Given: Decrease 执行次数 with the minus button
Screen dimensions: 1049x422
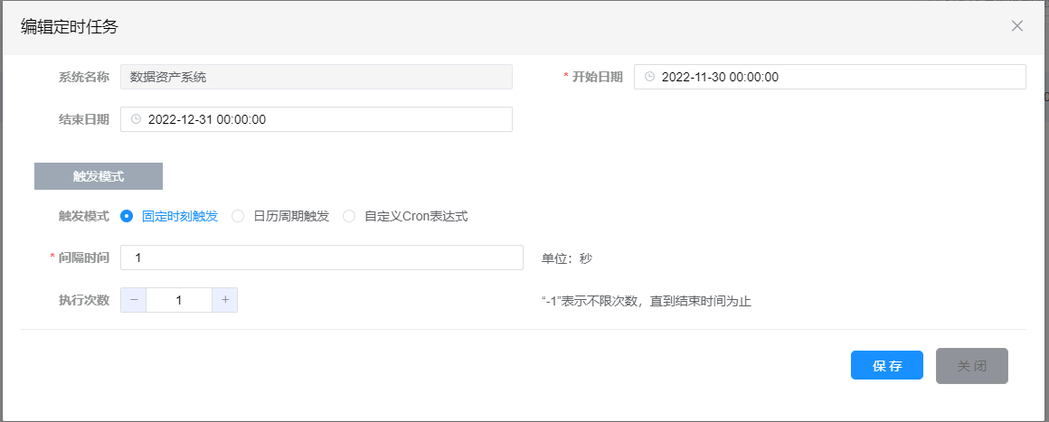Looking at the screenshot, I should pos(134,300).
